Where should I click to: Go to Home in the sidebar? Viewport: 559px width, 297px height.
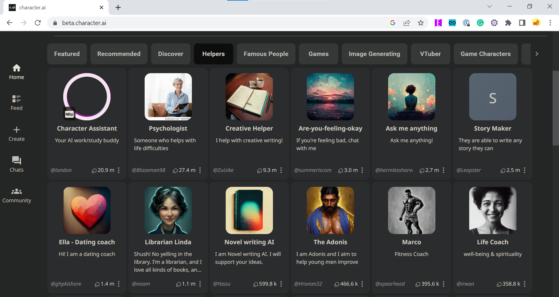tap(17, 72)
